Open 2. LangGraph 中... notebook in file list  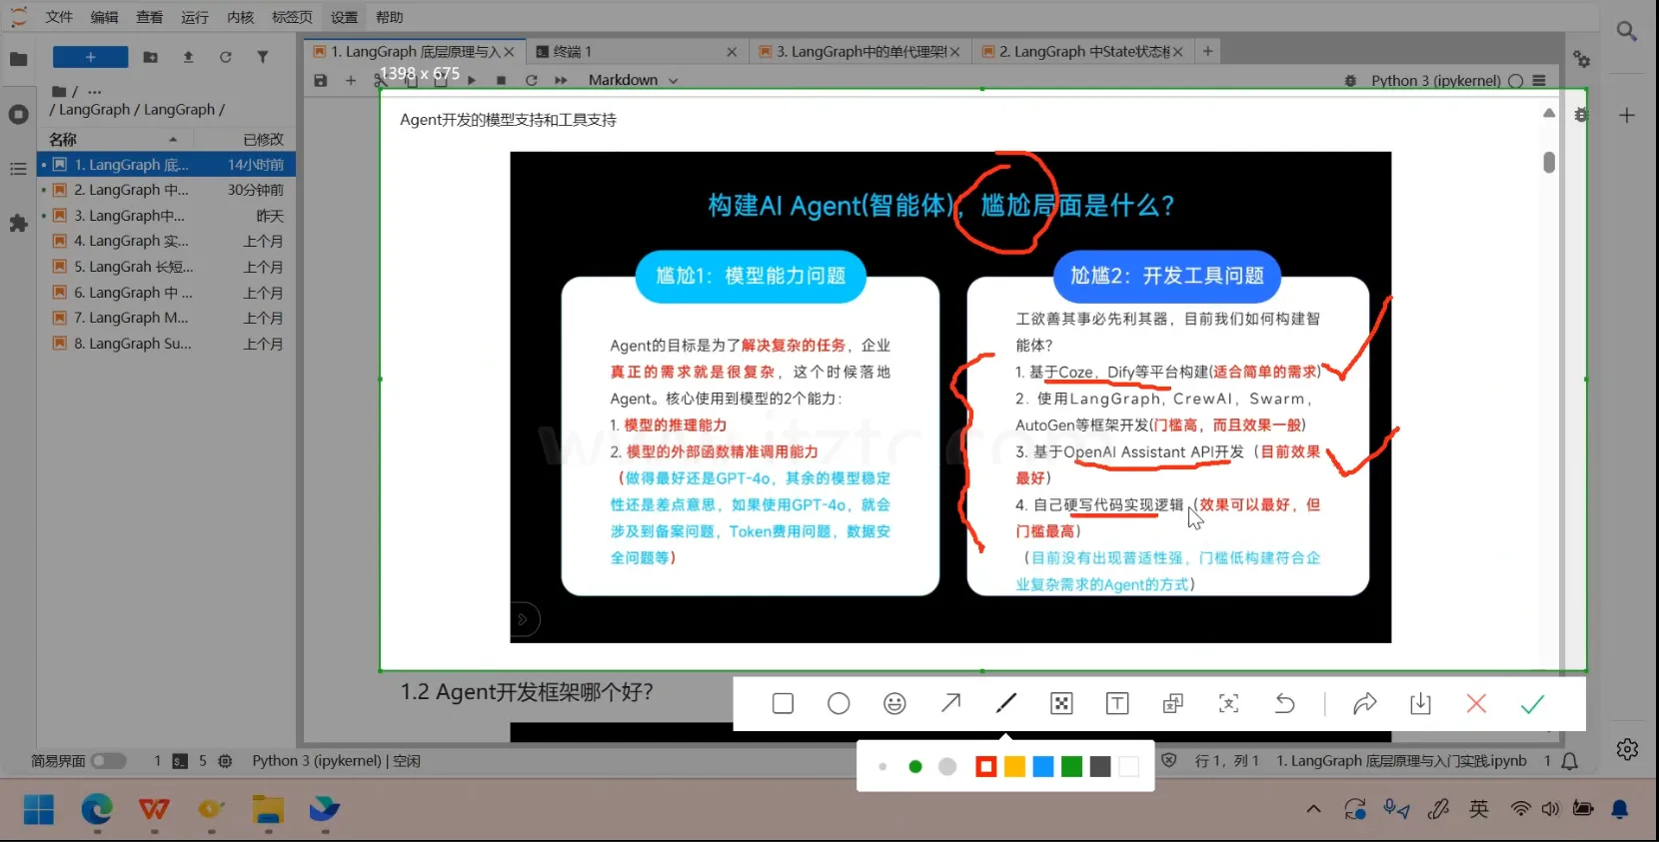click(x=167, y=190)
